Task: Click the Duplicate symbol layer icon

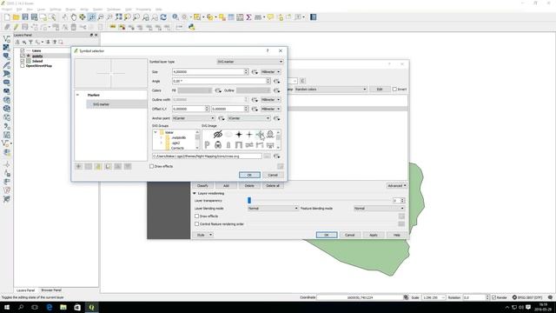Action: [108, 166]
